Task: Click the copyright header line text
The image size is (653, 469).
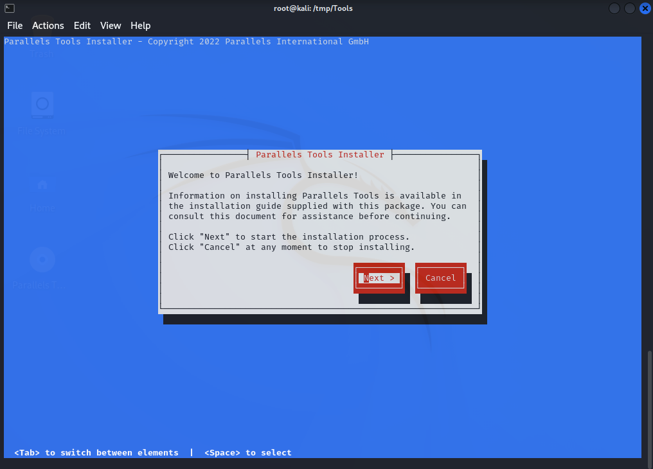Action: (x=186, y=42)
